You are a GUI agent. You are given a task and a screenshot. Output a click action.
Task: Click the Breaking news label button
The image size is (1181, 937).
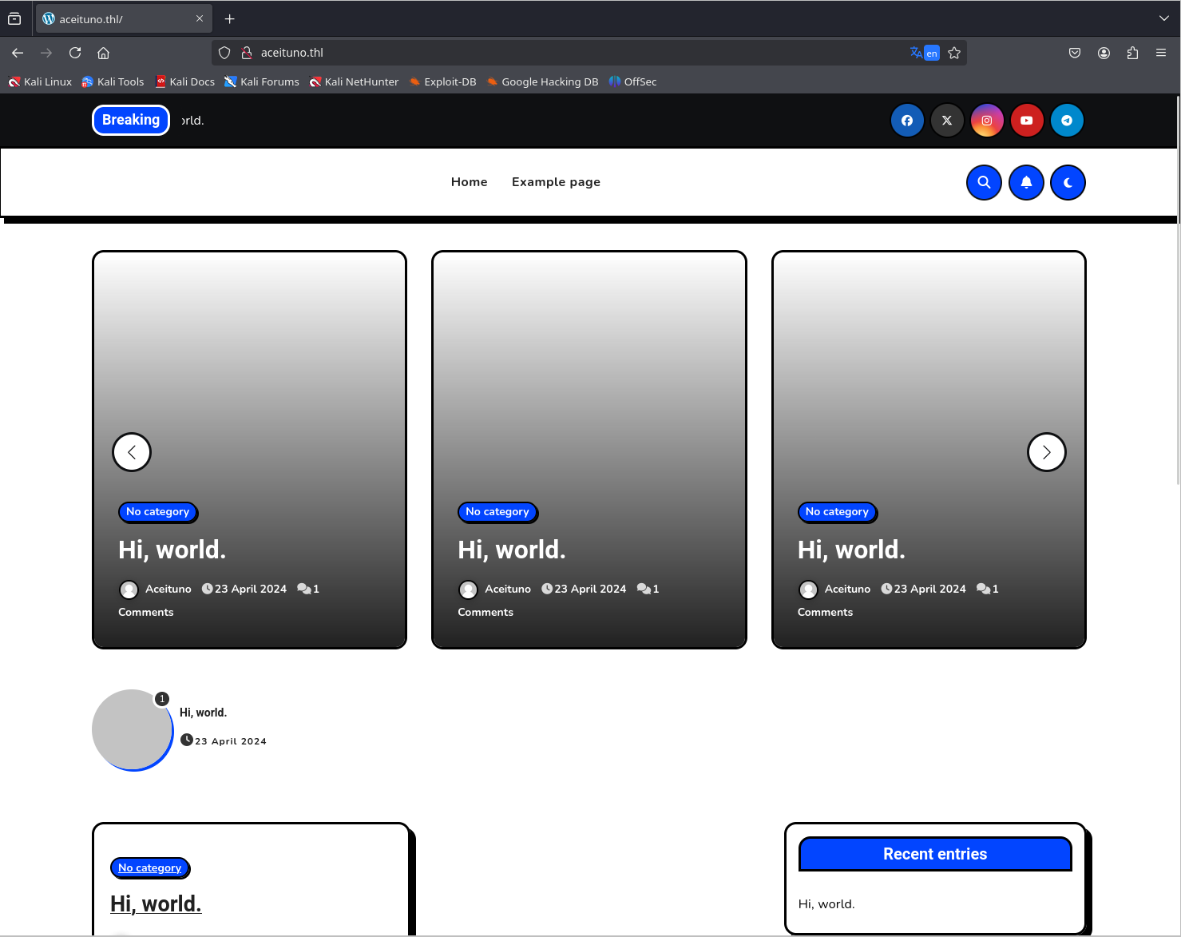point(131,120)
